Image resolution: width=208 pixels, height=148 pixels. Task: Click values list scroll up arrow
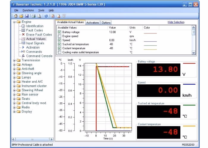[193, 27]
